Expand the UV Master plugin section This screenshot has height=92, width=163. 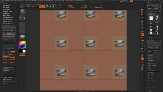click(6, 84)
